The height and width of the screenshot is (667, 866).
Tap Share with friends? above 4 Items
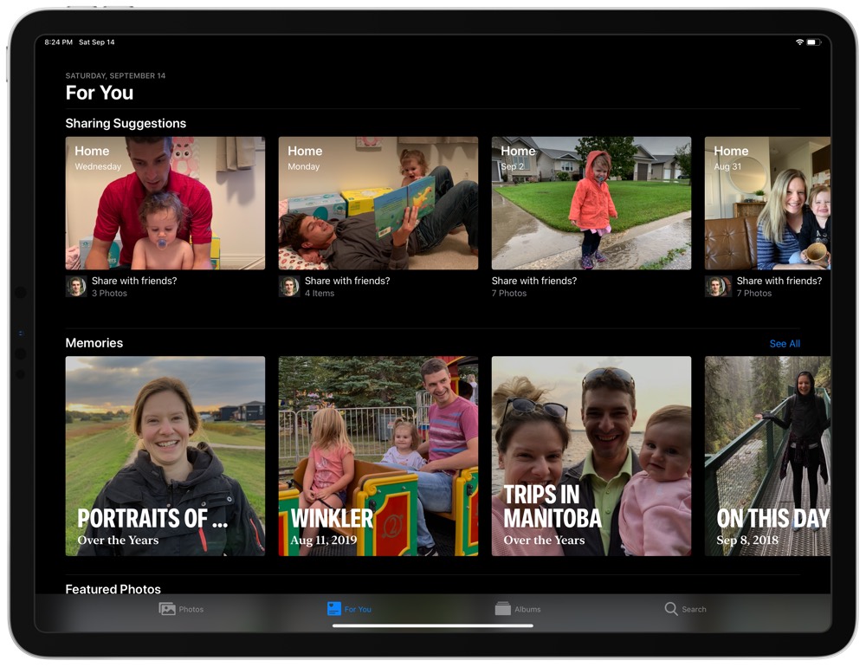click(347, 281)
